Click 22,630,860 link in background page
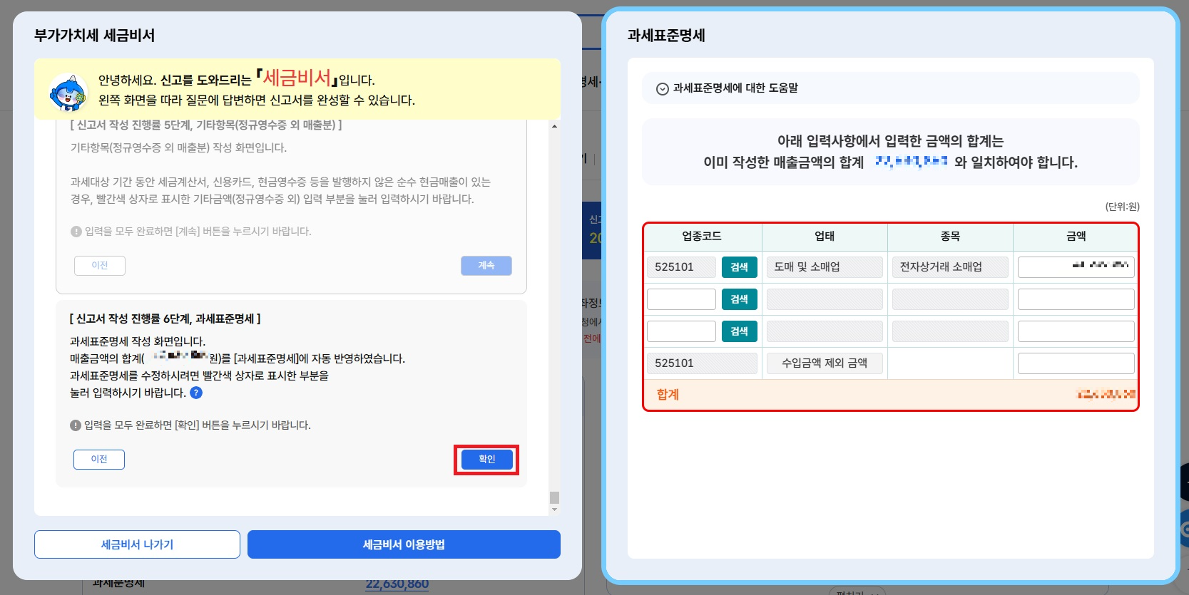Screen dimensions: 1189x595 (x=397, y=584)
